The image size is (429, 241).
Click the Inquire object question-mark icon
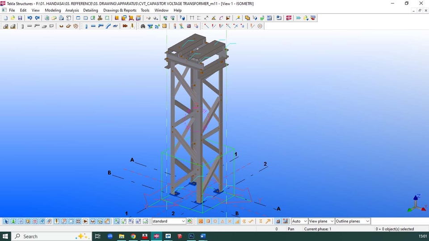click(x=182, y=18)
